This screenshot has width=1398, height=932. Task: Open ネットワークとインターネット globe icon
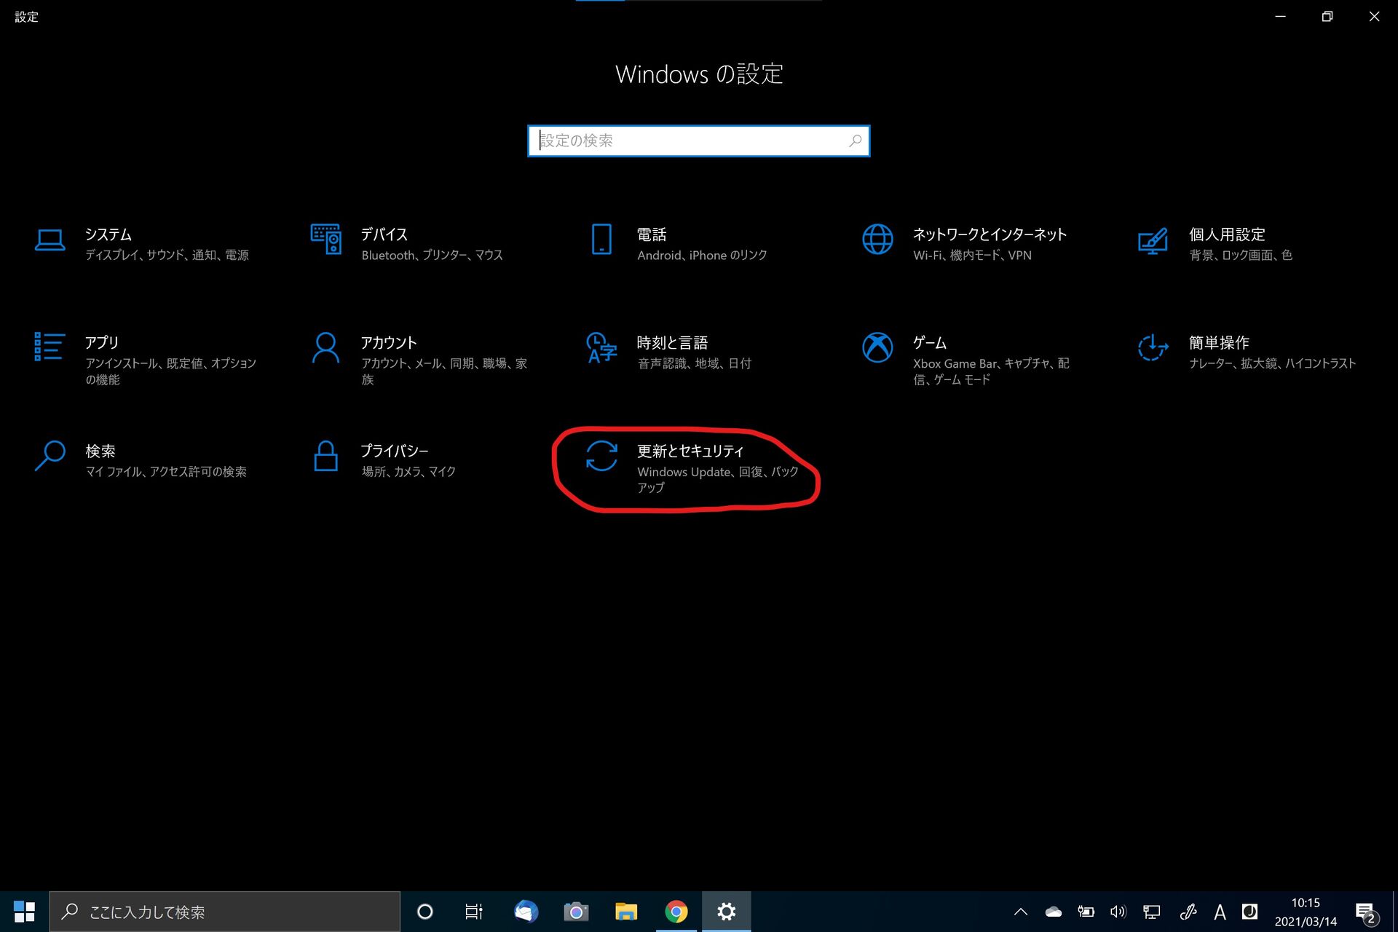pos(877,239)
